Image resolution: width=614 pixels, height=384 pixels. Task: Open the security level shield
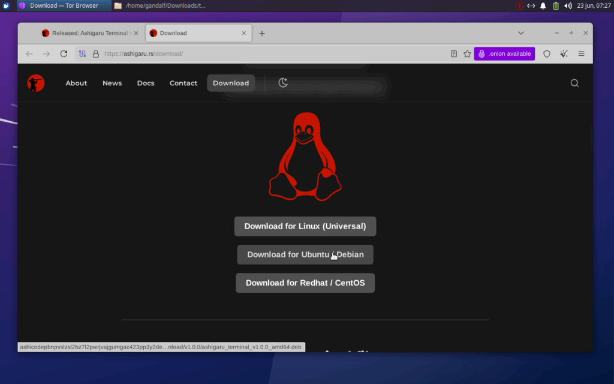point(547,53)
